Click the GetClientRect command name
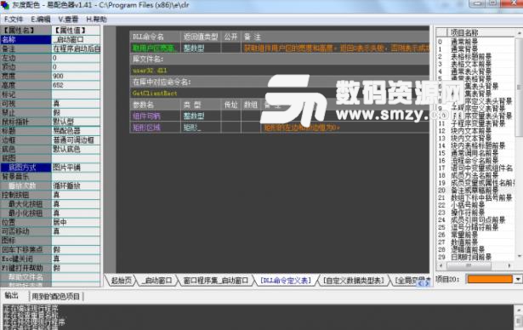The height and width of the screenshot is (330, 523). [x=155, y=93]
